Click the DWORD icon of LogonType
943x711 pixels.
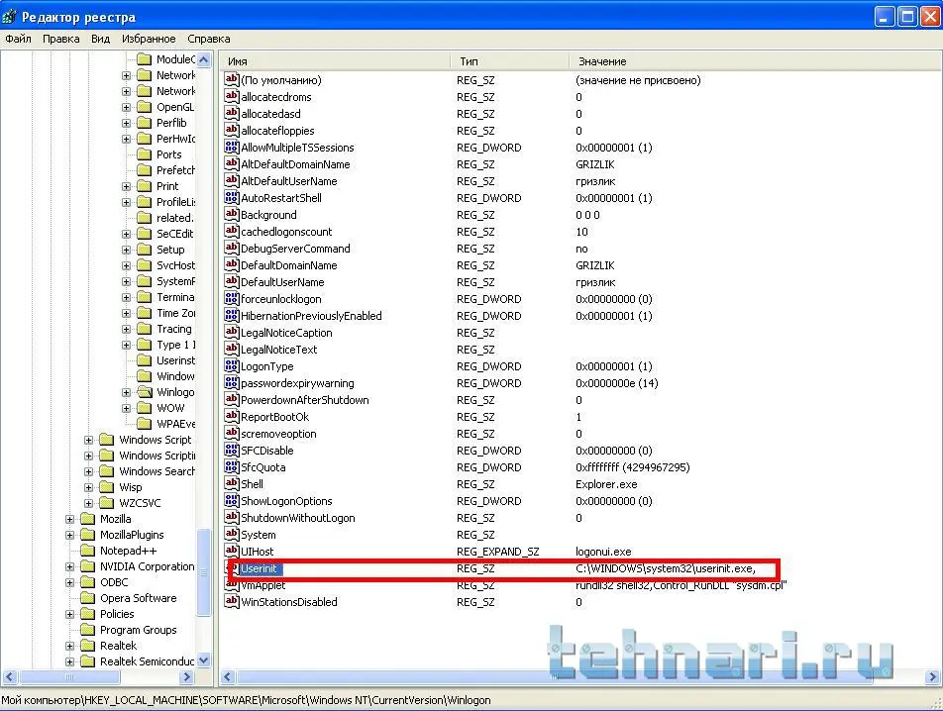232,365
